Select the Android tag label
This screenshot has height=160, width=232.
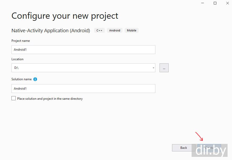(x=115, y=30)
